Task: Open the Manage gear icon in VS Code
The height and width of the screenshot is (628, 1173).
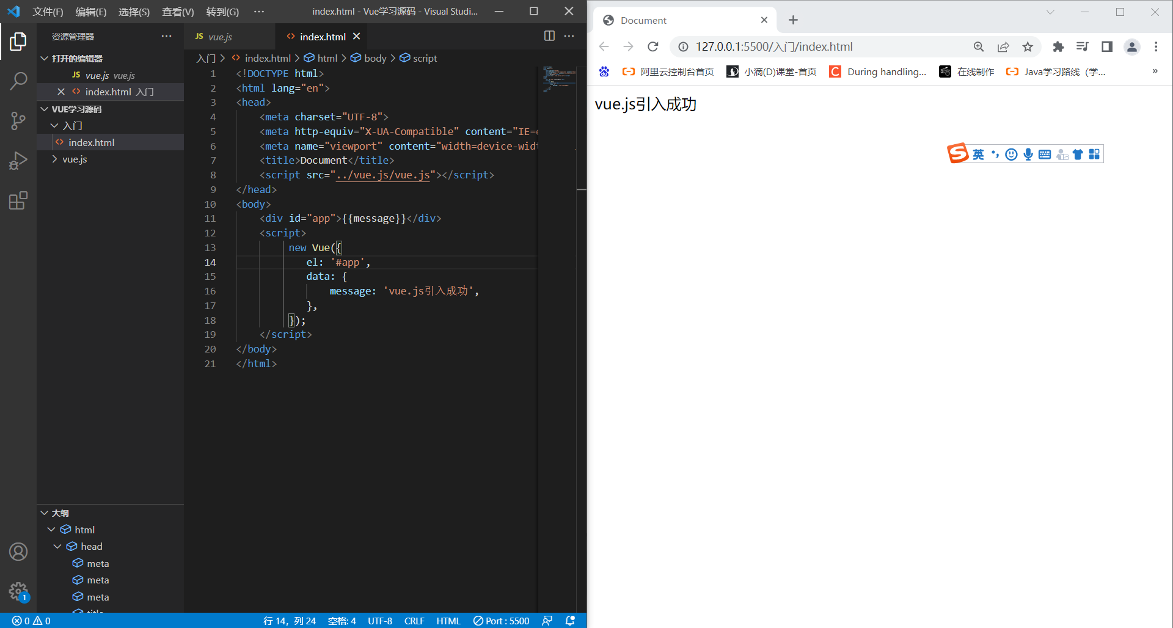Action: [18, 591]
